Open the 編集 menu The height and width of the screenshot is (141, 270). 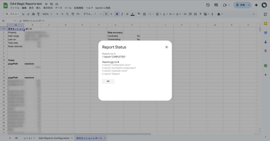tap(24, 8)
